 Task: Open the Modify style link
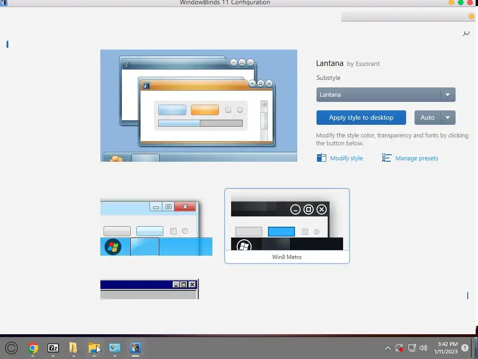346,158
